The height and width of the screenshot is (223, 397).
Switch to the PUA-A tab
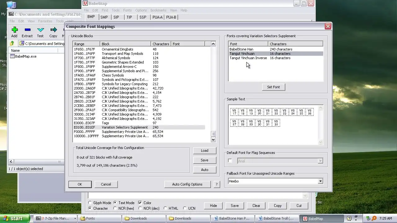click(x=157, y=17)
